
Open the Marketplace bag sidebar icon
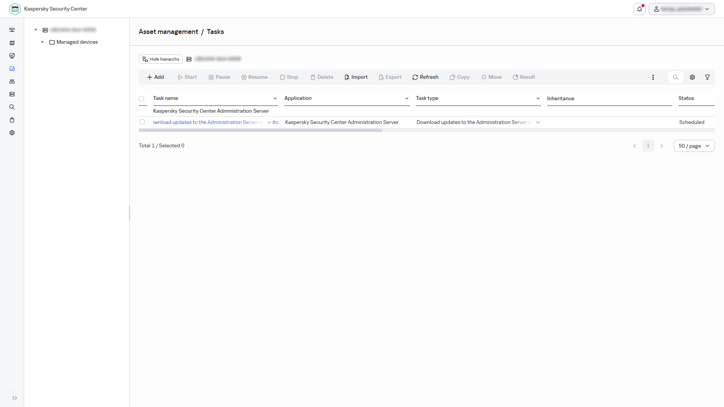pos(12,120)
